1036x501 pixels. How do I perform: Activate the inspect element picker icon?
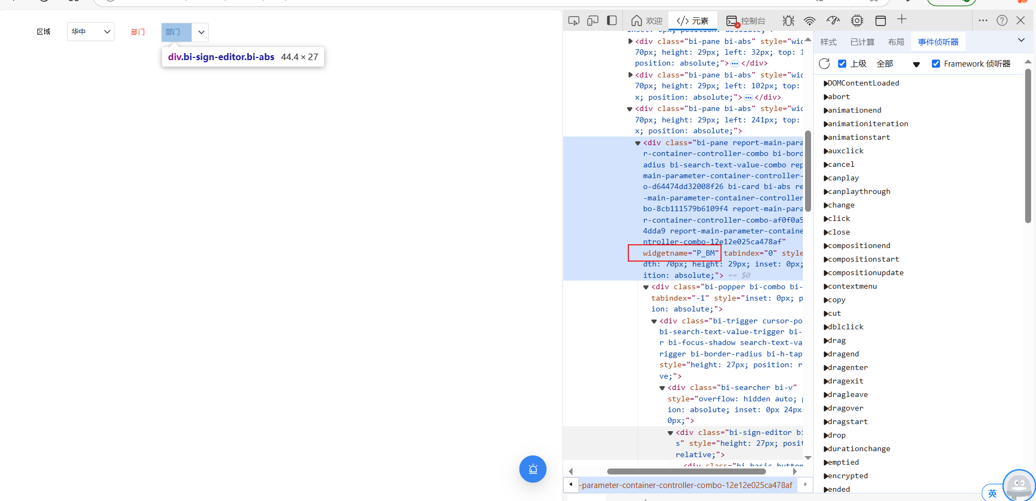click(x=574, y=21)
